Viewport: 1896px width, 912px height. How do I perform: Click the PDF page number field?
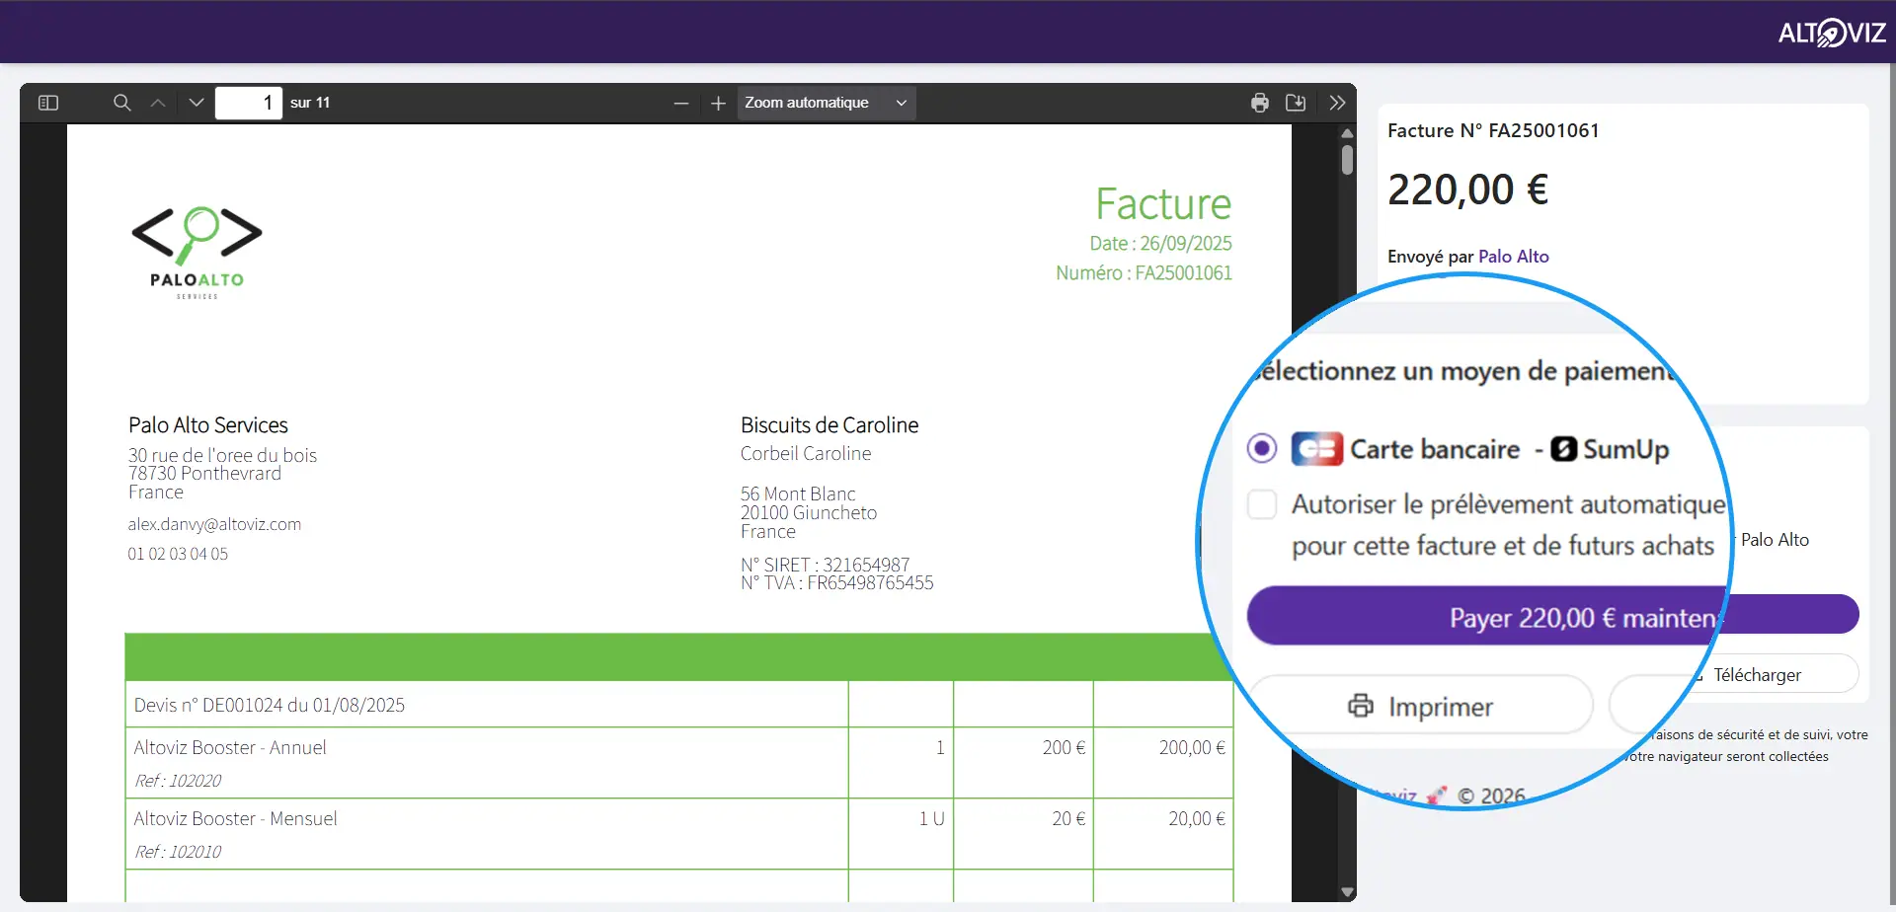[x=249, y=103]
